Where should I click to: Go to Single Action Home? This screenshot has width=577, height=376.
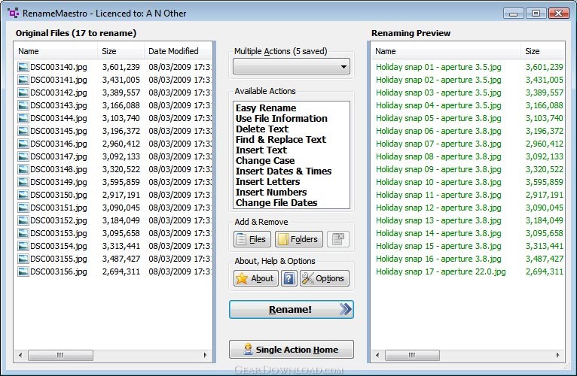pyautogui.click(x=291, y=349)
